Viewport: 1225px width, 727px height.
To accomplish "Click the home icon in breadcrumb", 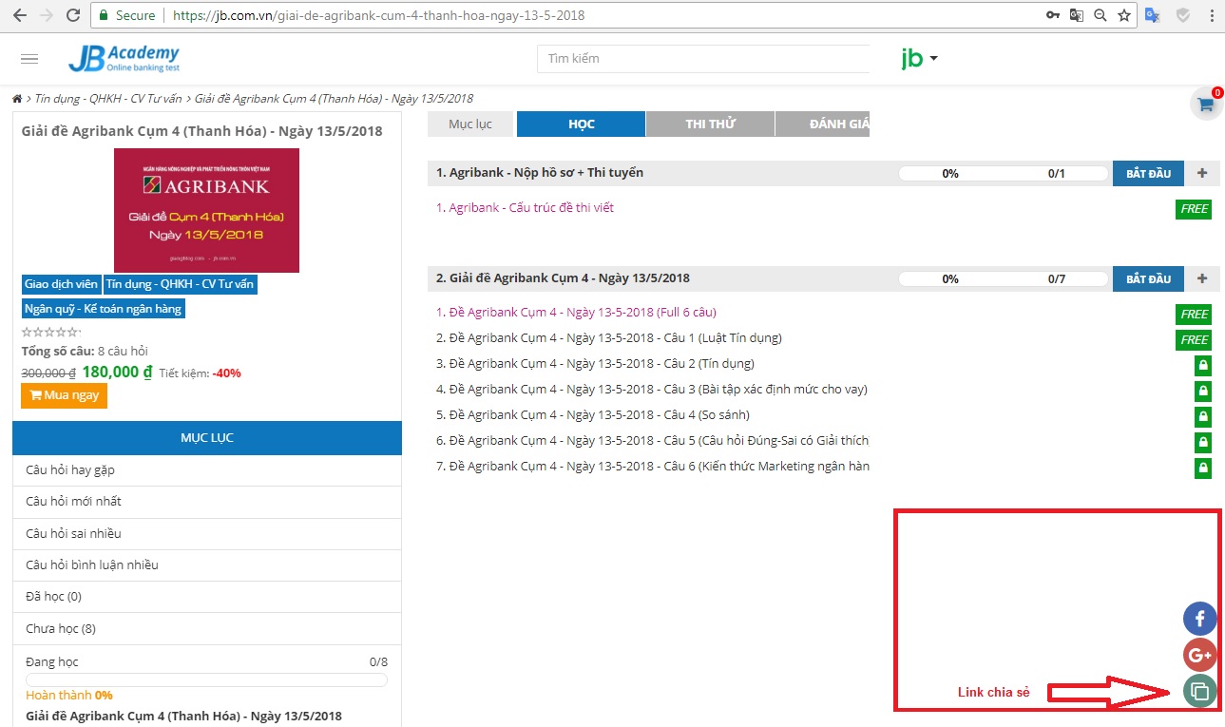I will 17,99.
